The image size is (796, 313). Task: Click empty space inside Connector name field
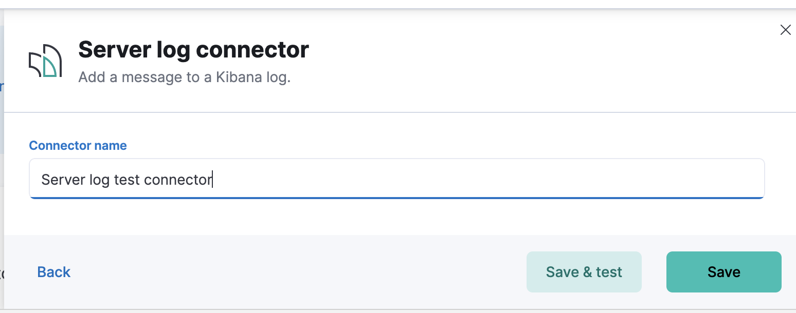pyautogui.click(x=489, y=179)
